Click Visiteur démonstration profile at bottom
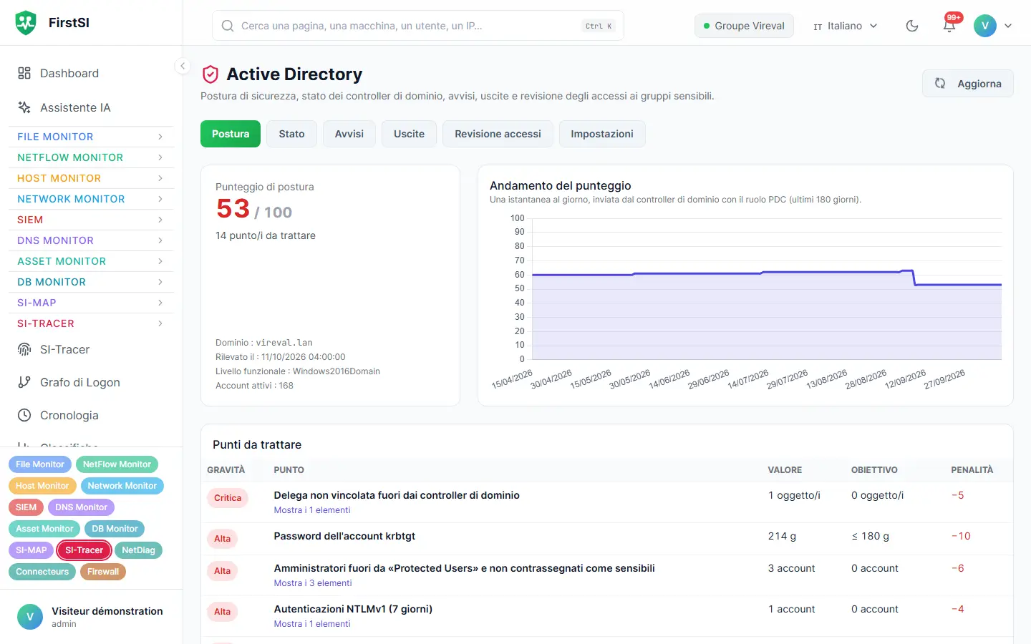 tap(91, 617)
